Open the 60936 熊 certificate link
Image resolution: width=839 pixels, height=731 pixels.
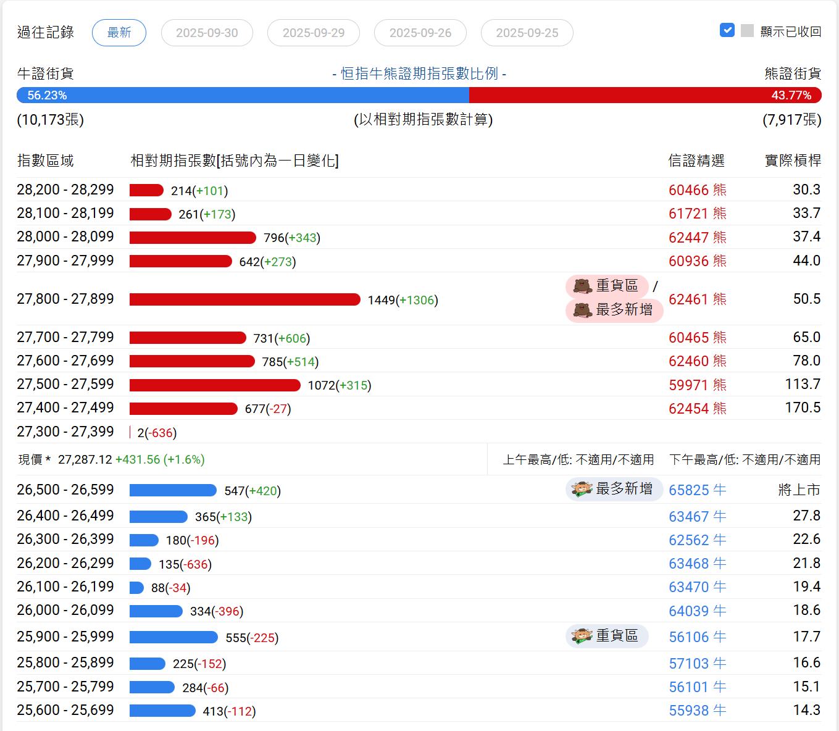click(x=698, y=261)
